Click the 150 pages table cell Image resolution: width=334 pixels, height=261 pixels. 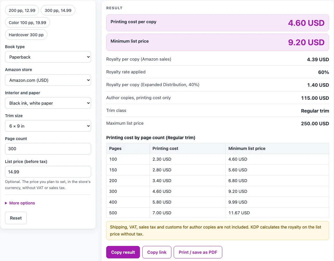click(128, 170)
